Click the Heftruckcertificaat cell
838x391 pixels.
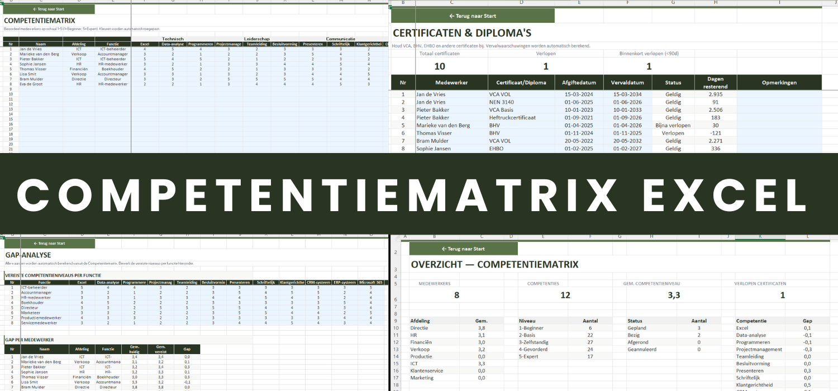click(512, 118)
